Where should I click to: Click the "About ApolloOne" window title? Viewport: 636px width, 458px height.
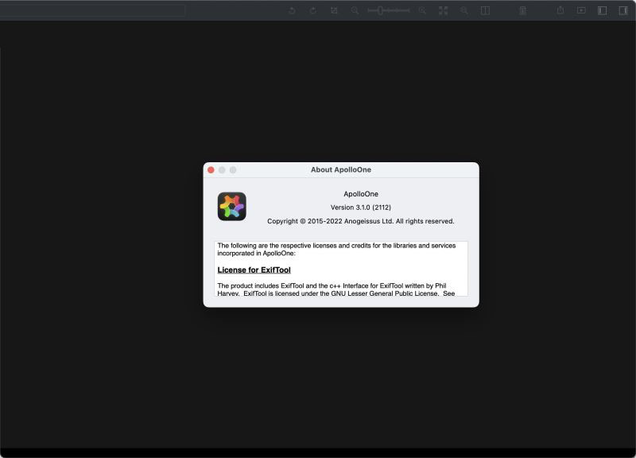pyautogui.click(x=341, y=169)
